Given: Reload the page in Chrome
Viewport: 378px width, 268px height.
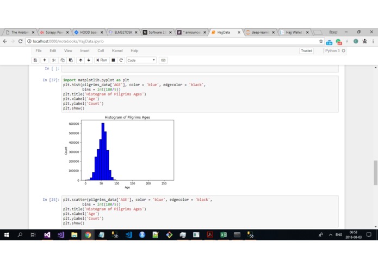Looking at the screenshot, I should click(x=21, y=41).
